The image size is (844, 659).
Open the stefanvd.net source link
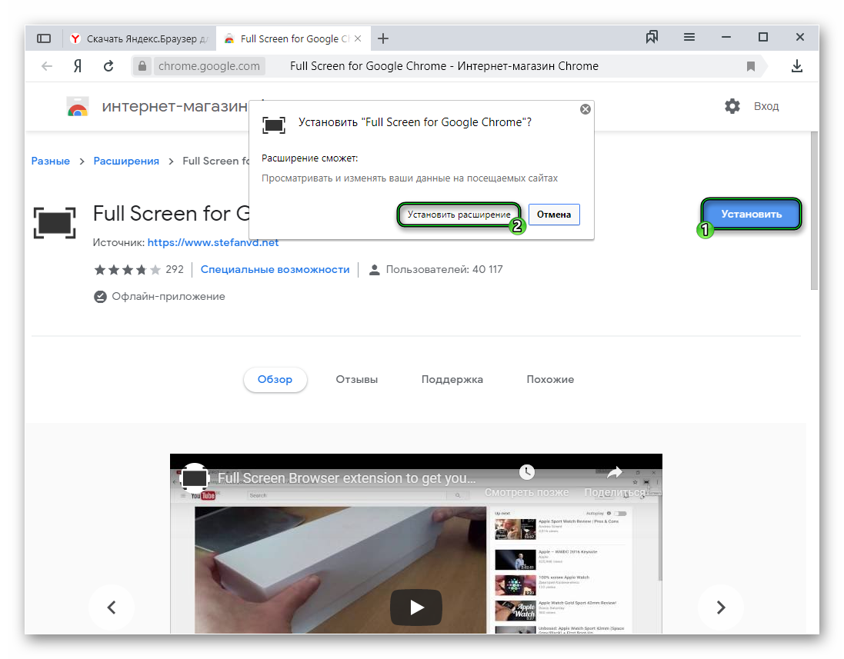coord(212,242)
